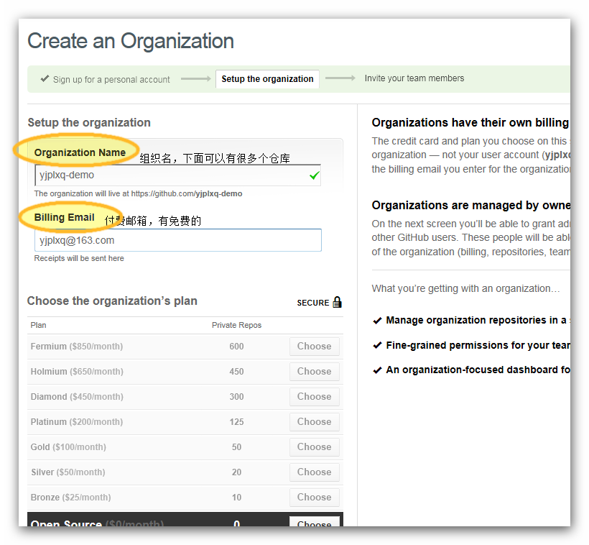Click 'Organizations have their own billing' heading
Image resolution: width=589 pixels, height=545 pixels.
[470, 123]
